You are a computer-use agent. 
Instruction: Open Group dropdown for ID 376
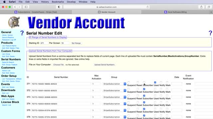point(114,117)
